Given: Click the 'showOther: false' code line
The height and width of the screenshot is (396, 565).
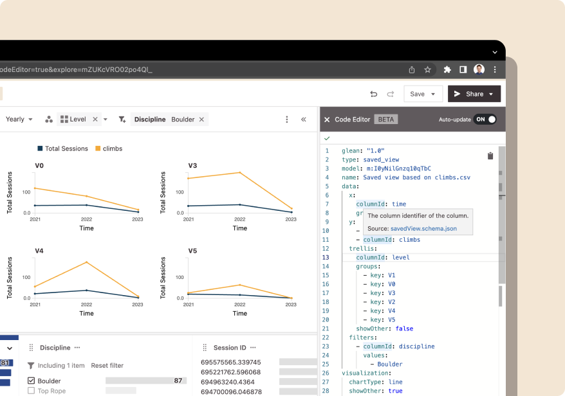Looking at the screenshot, I should click(x=384, y=328).
